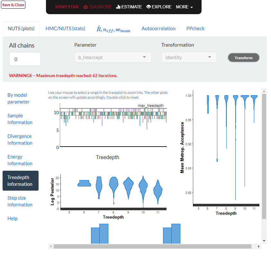Open the PPcheck tab

(195, 28)
